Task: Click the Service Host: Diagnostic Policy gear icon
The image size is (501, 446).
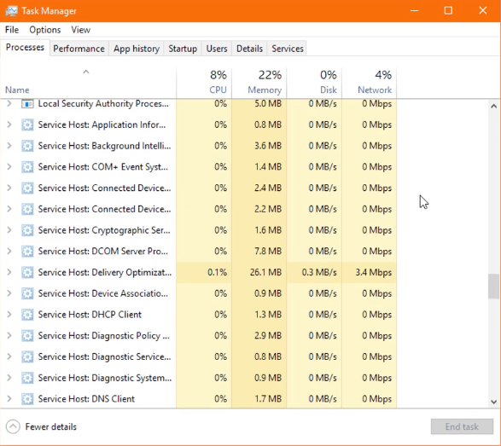Action: [x=27, y=335]
